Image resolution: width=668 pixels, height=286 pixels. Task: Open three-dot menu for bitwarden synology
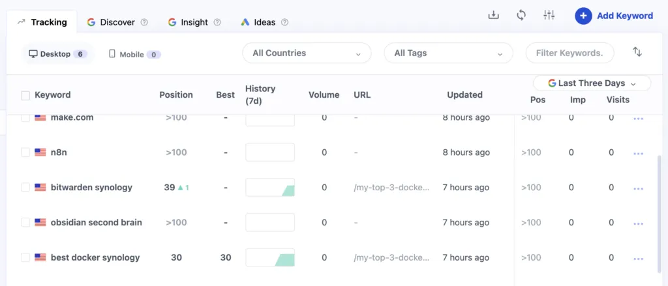coord(638,188)
